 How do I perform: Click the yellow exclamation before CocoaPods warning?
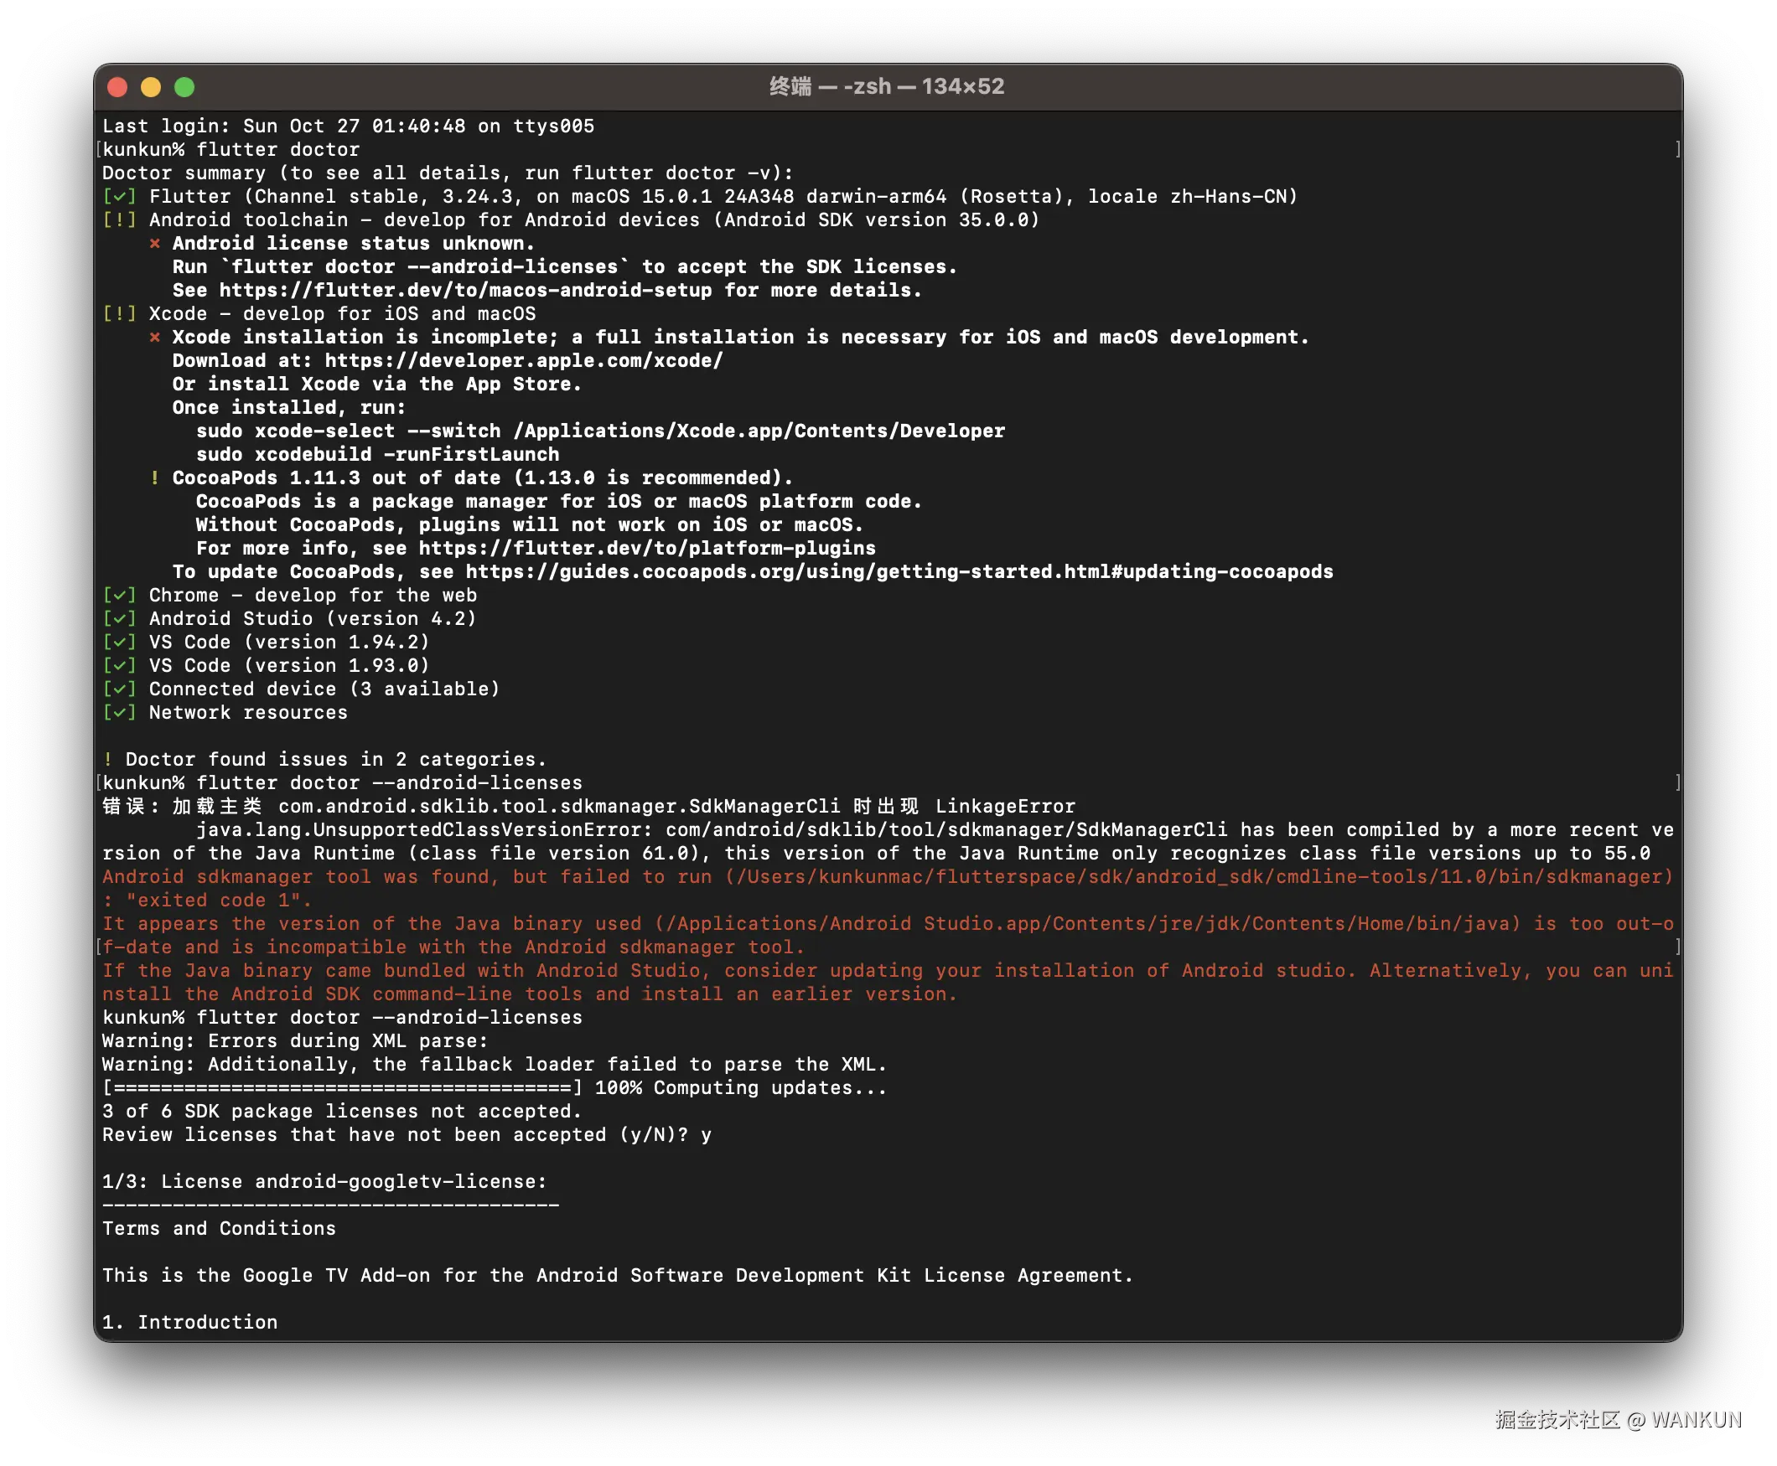click(154, 478)
